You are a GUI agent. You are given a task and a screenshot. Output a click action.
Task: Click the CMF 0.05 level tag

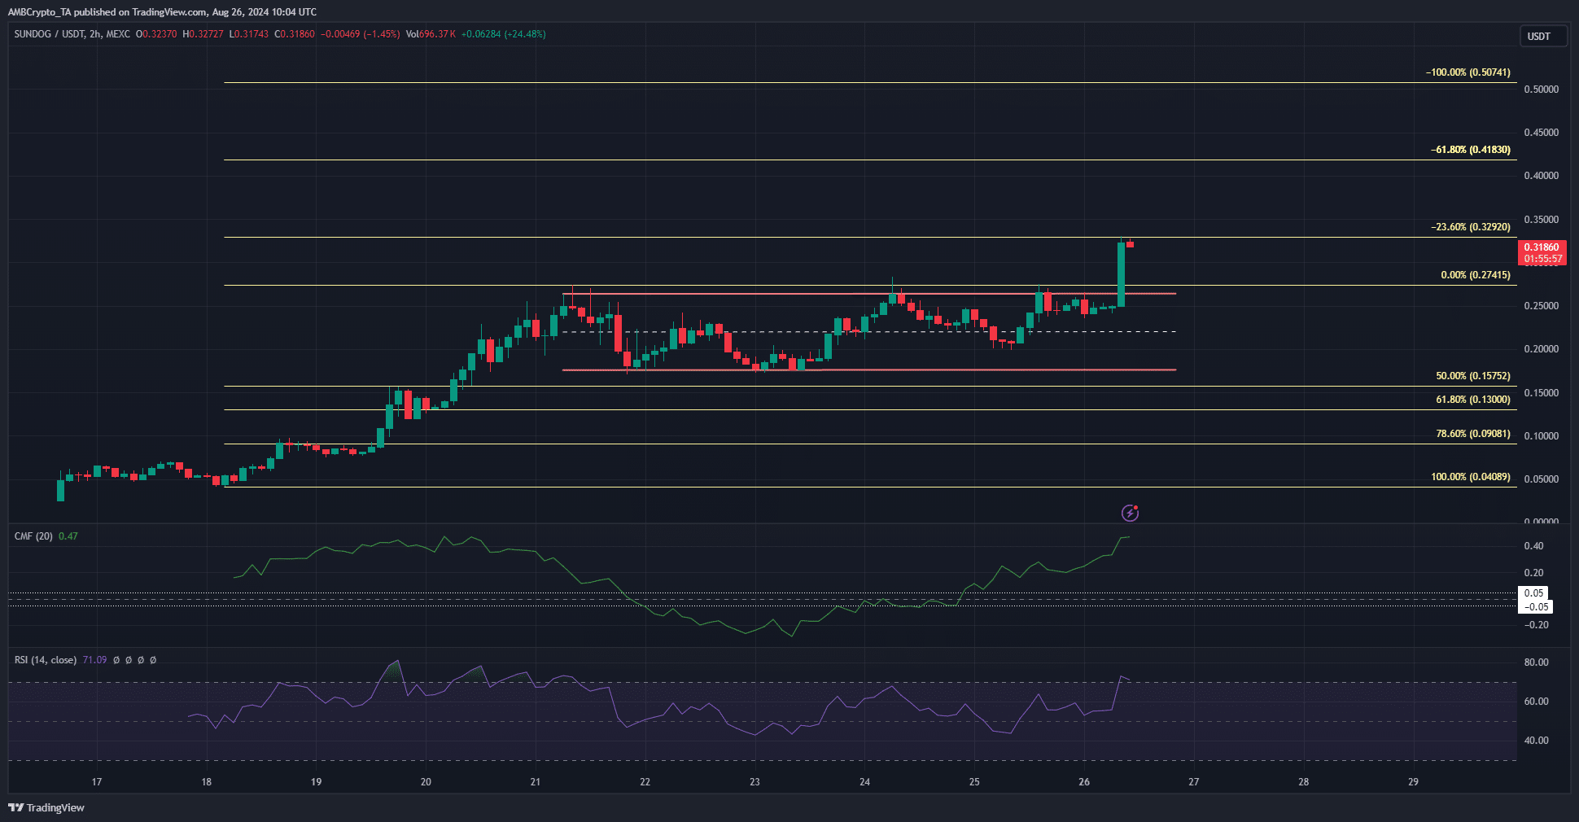(1533, 593)
